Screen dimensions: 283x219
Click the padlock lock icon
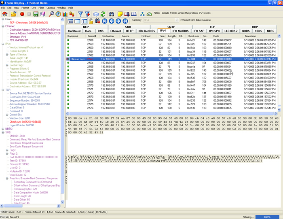pos(91,21)
